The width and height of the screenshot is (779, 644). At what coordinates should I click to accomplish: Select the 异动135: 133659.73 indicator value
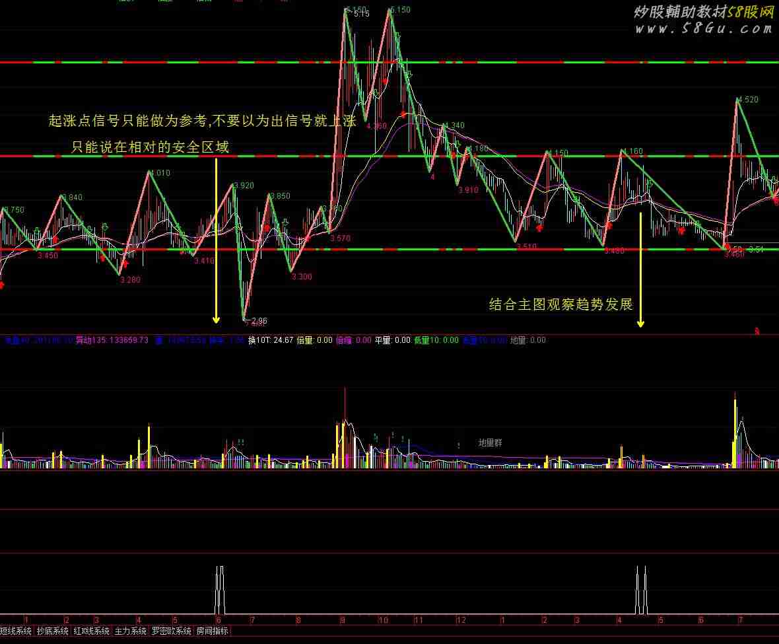(x=112, y=340)
